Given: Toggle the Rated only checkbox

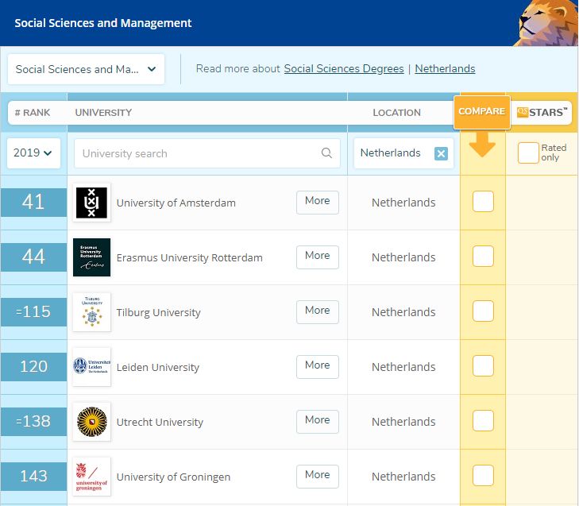Looking at the screenshot, I should [528, 153].
